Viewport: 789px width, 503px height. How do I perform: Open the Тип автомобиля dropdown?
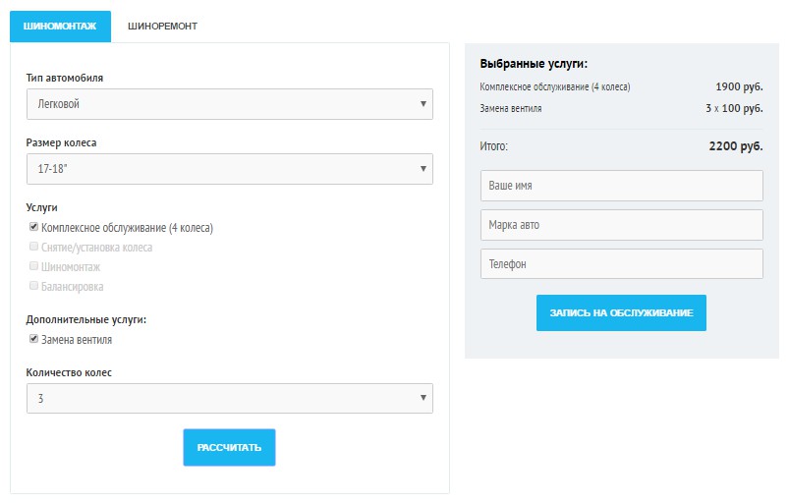pyautogui.click(x=229, y=103)
